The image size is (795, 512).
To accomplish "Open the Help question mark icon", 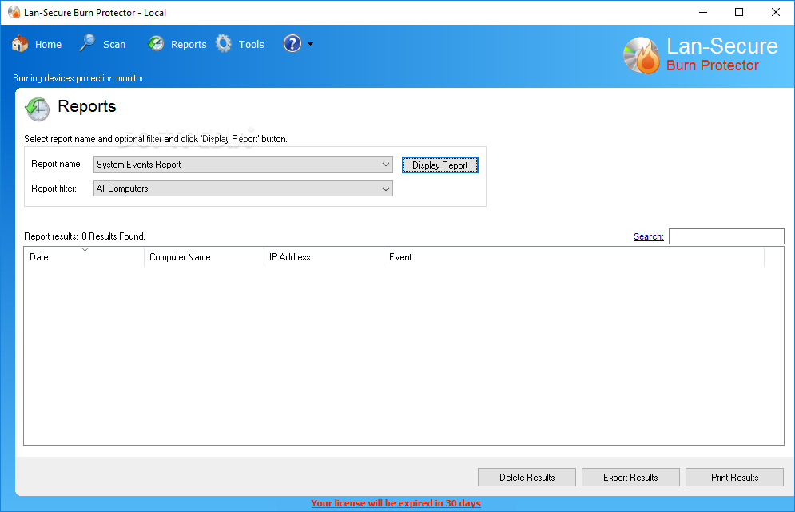I will [x=292, y=44].
